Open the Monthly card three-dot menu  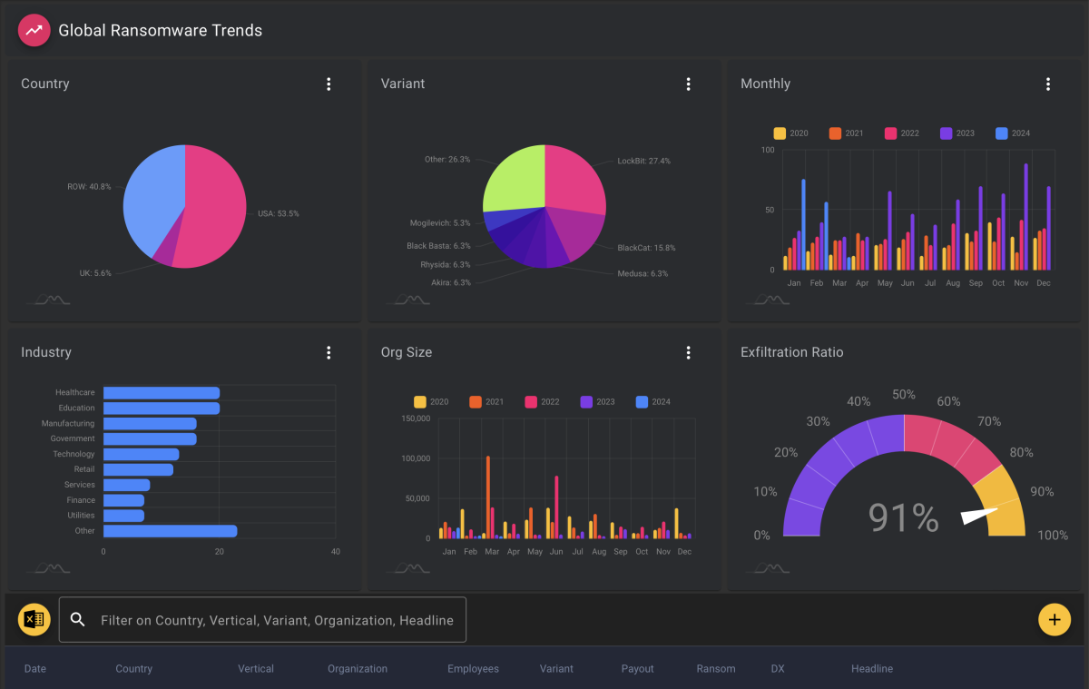(1048, 84)
